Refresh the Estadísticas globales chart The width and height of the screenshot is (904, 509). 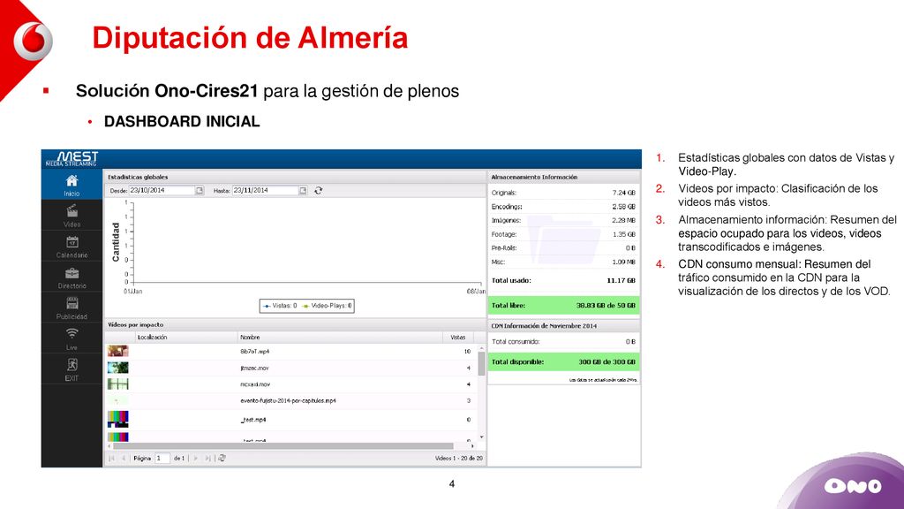click(x=318, y=191)
